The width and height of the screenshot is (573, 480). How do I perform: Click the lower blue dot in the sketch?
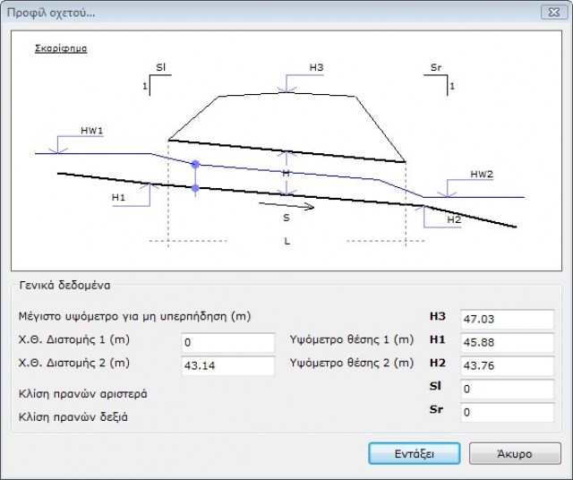click(195, 187)
